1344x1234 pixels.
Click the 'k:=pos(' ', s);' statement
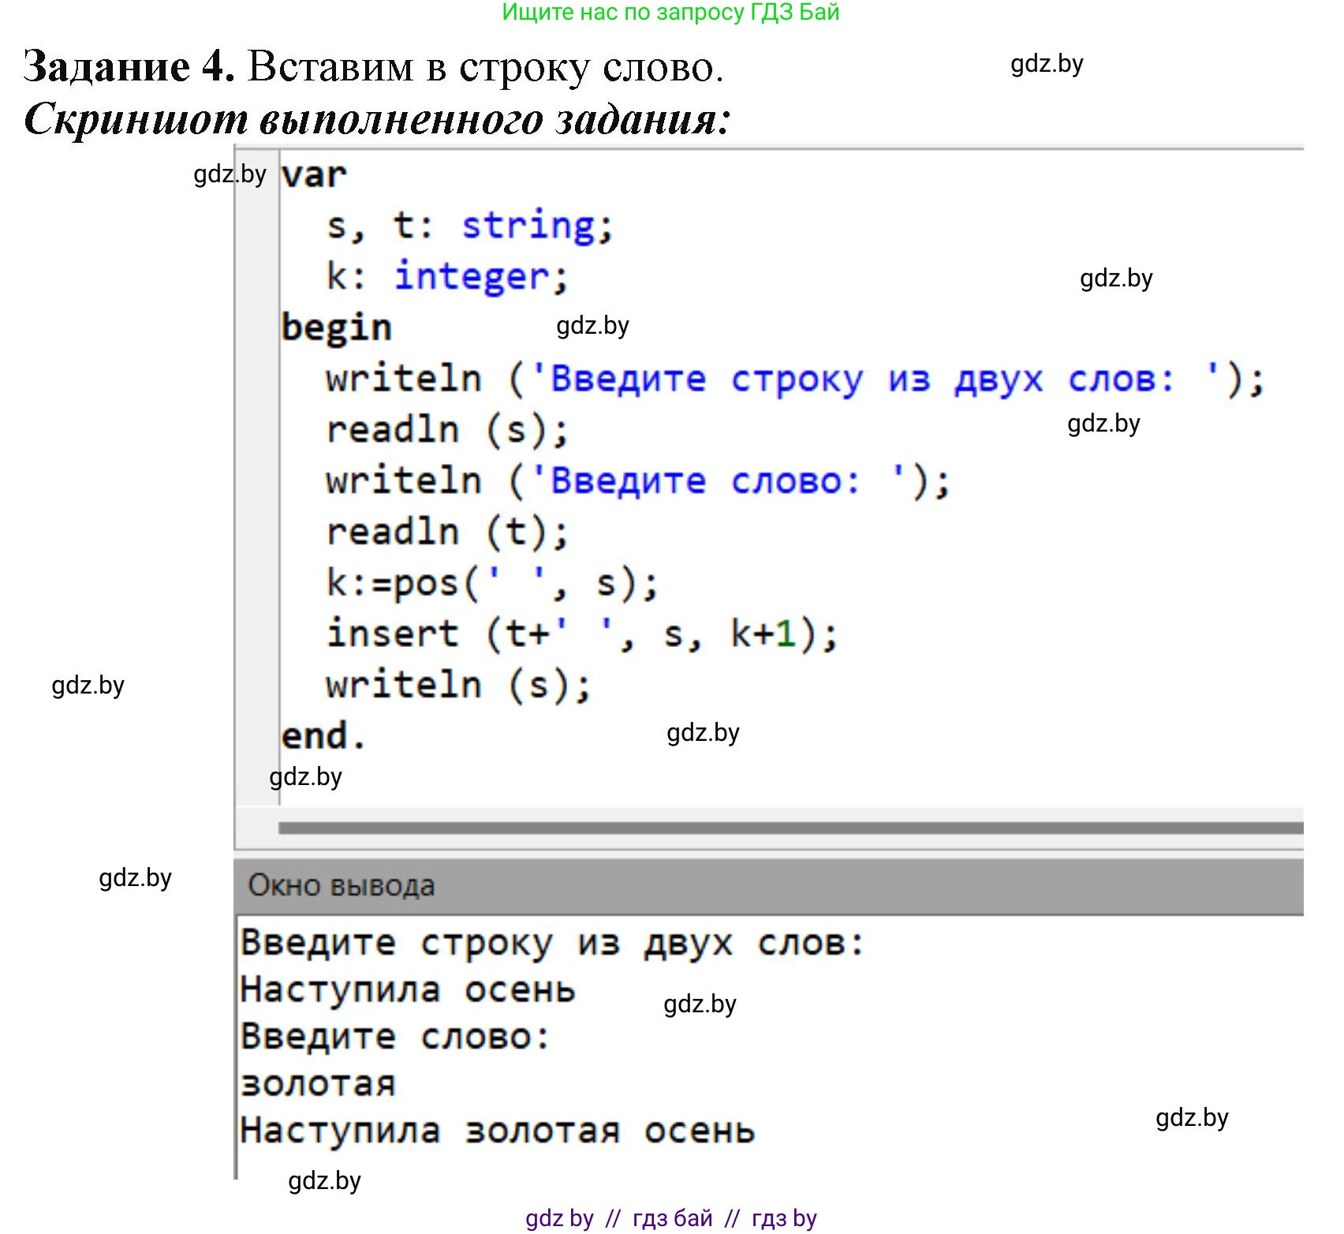pyautogui.click(x=491, y=584)
